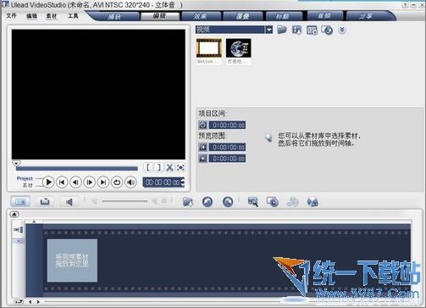Switch to the 捕获 (Capture) step tab

(x=115, y=16)
